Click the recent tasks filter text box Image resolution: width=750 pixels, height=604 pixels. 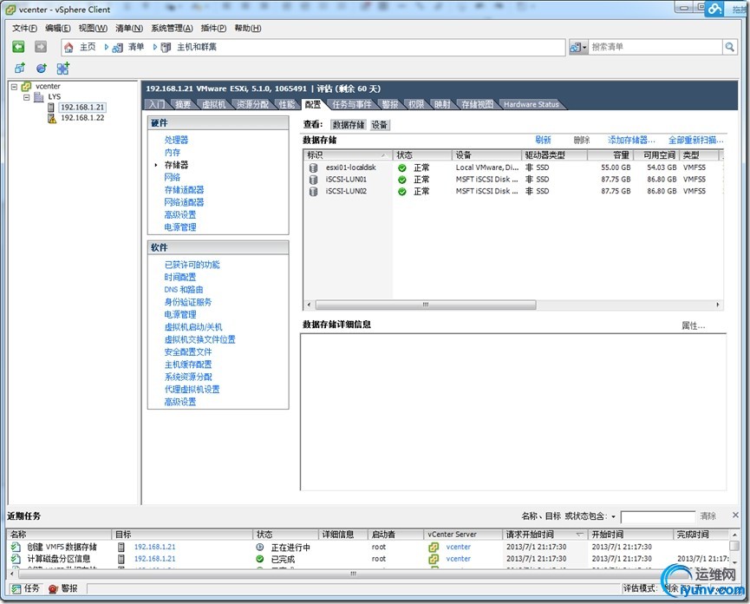(658, 516)
